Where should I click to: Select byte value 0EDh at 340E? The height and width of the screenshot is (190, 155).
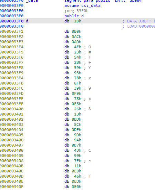[76, 181]
